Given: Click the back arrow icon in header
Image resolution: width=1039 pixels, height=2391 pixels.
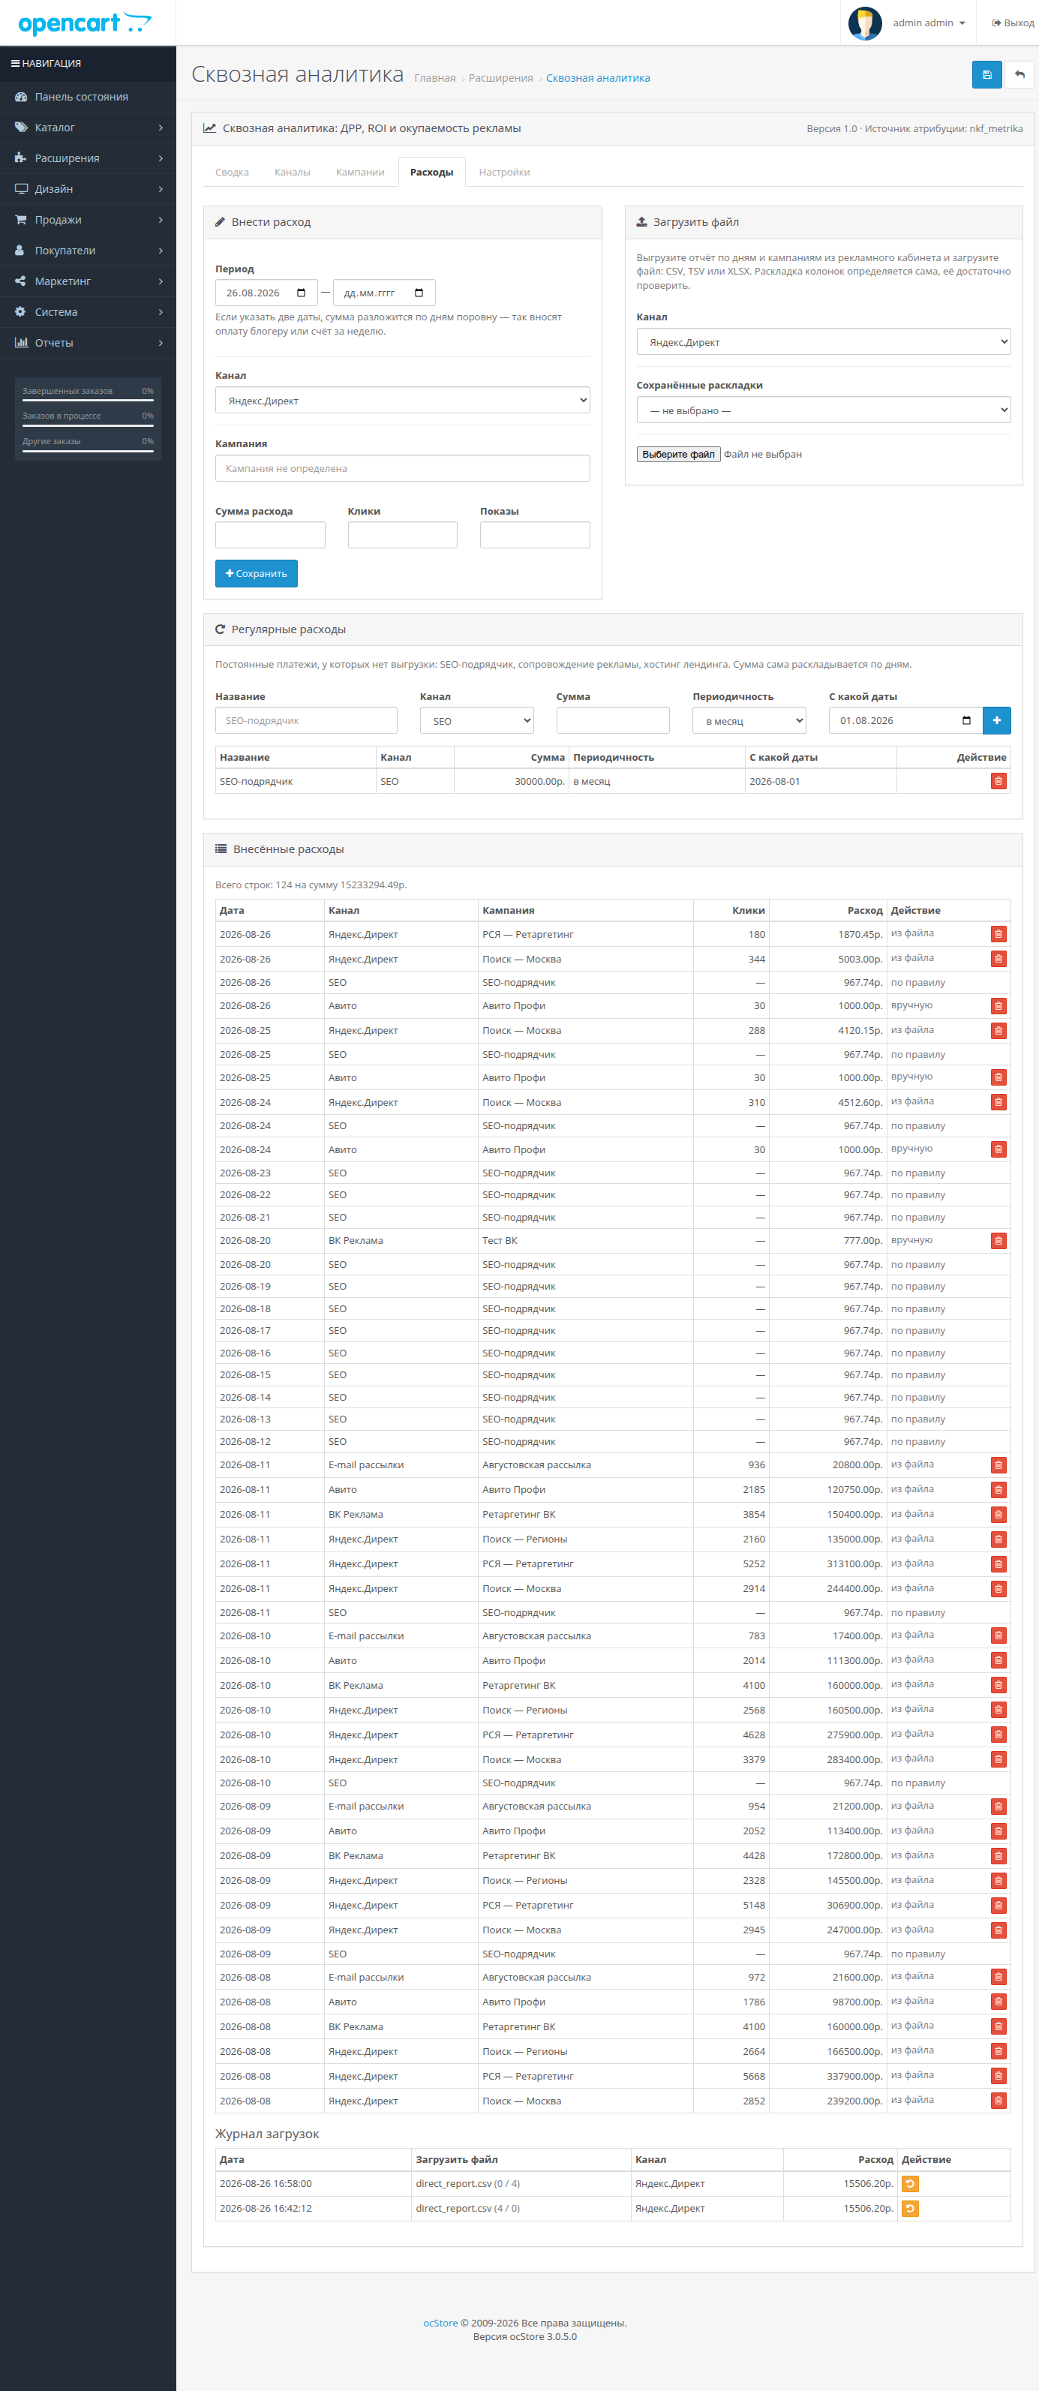Looking at the screenshot, I should (x=1019, y=75).
